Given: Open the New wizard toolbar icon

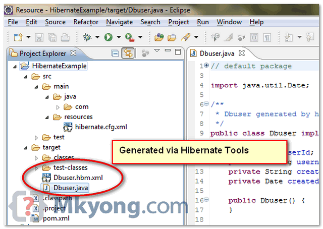Looking at the screenshot, I should pos(18,37).
